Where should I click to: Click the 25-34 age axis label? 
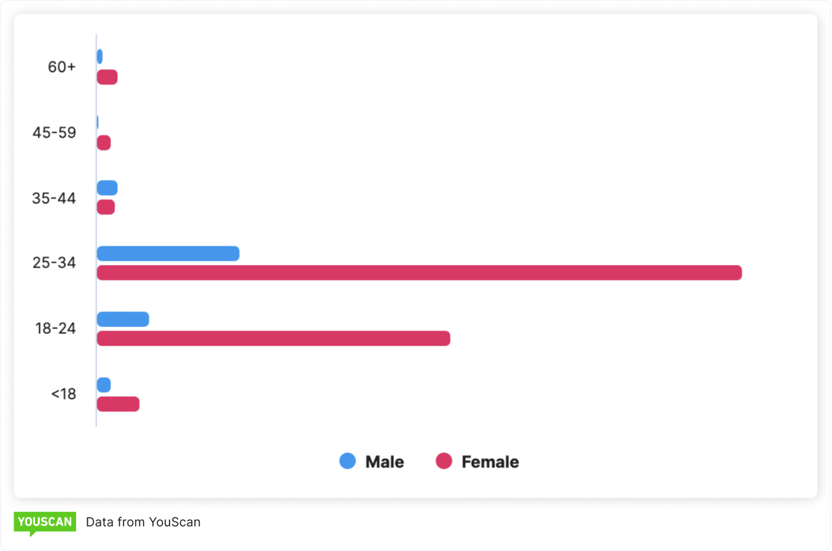click(54, 263)
